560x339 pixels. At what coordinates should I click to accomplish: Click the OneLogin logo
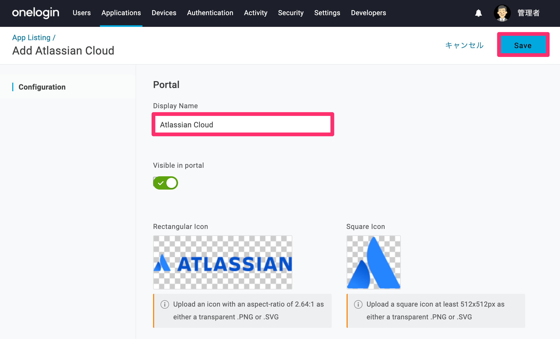[36, 13]
